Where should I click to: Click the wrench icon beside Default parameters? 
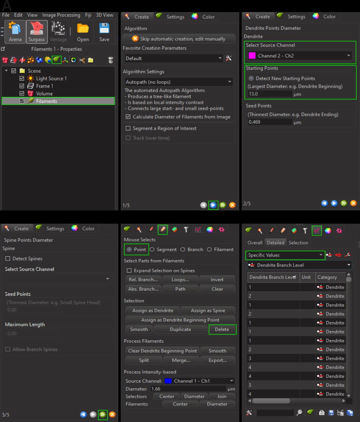pyautogui.click(x=229, y=58)
